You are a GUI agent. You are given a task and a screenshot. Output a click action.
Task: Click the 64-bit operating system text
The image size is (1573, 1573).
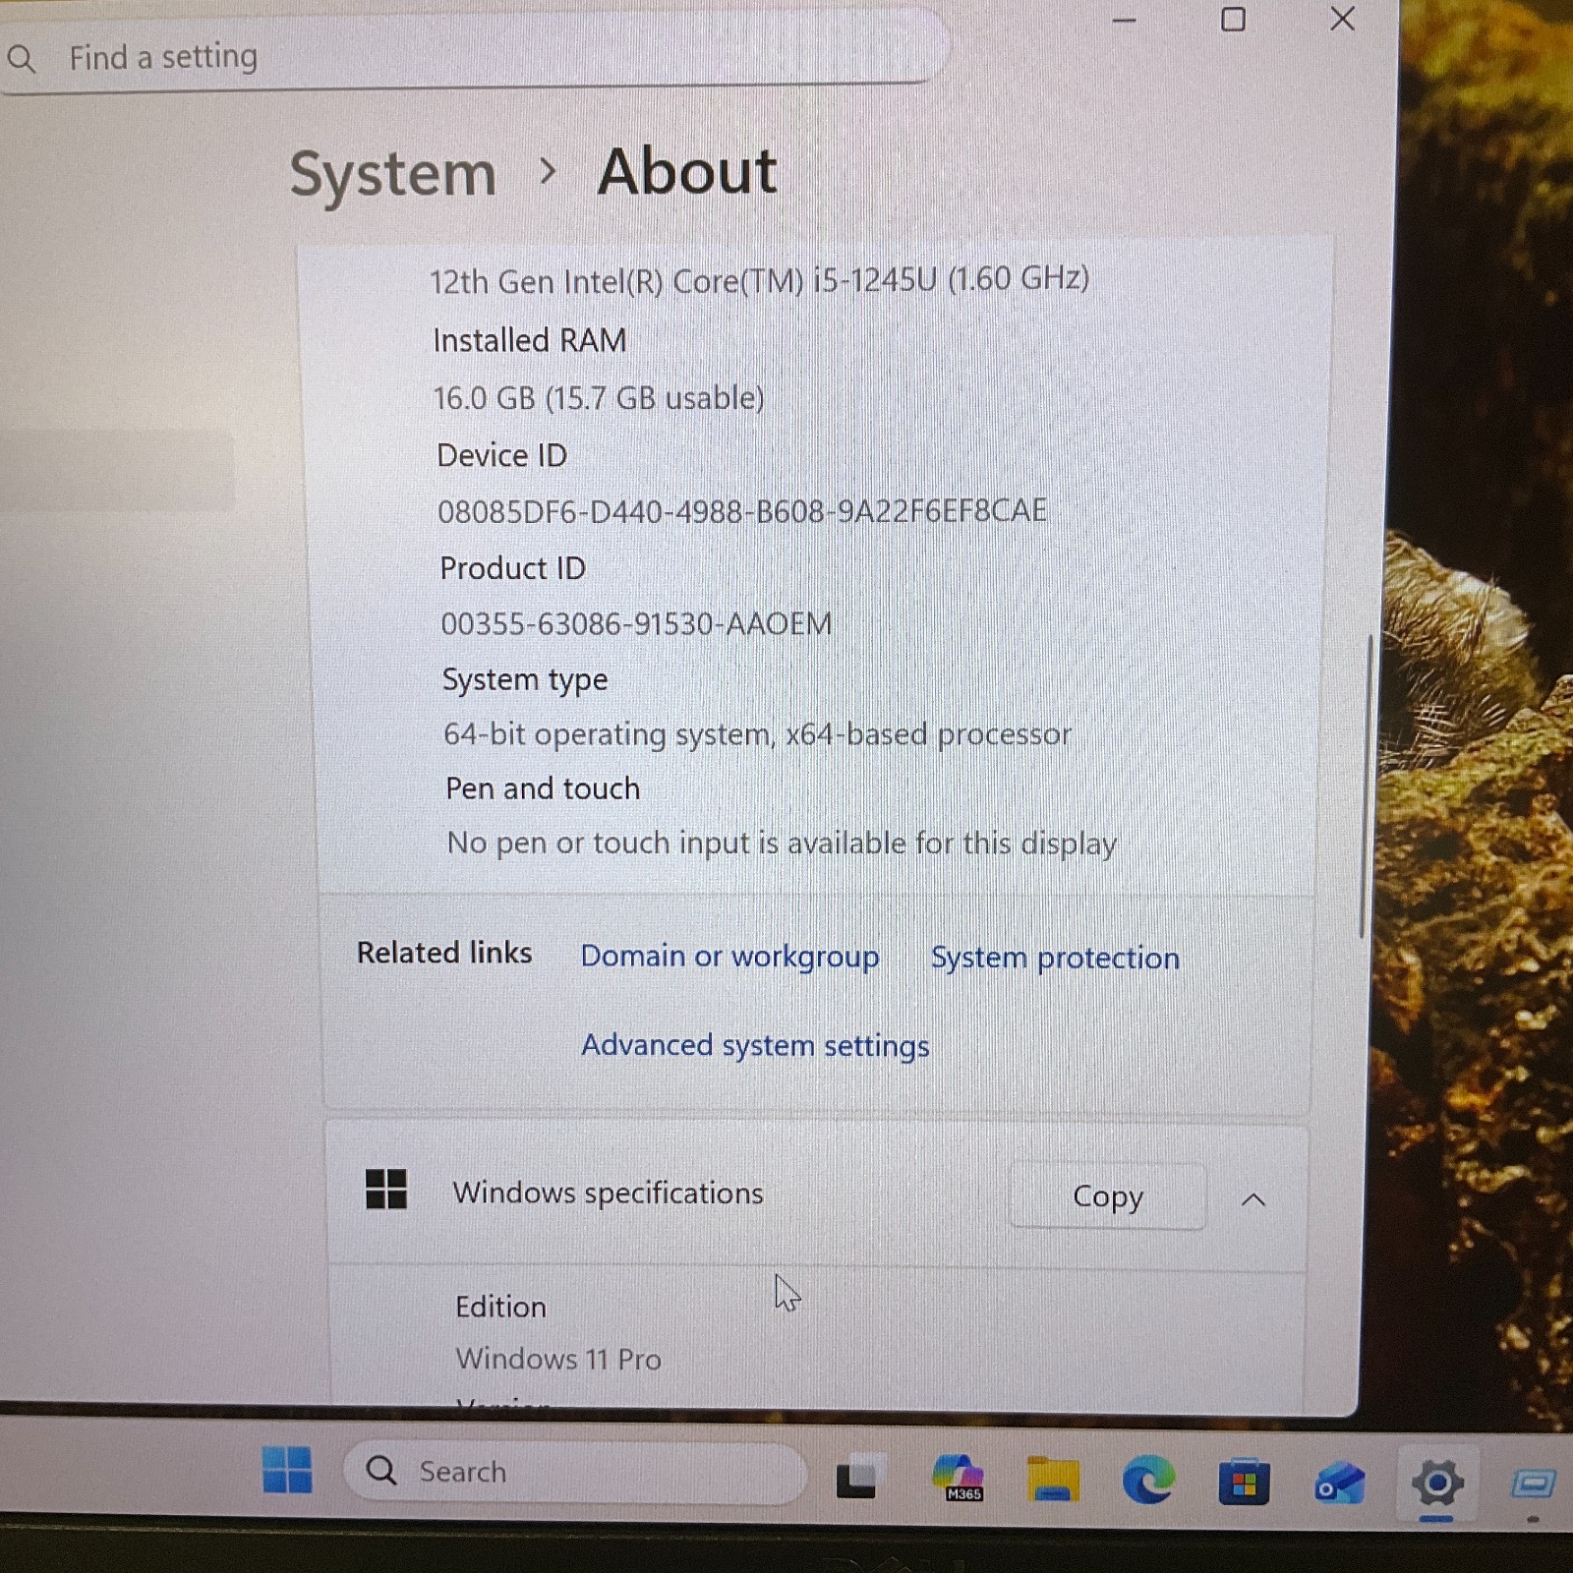pos(757,734)
